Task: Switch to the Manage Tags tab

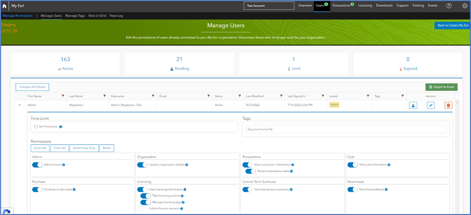Action: 75,16
